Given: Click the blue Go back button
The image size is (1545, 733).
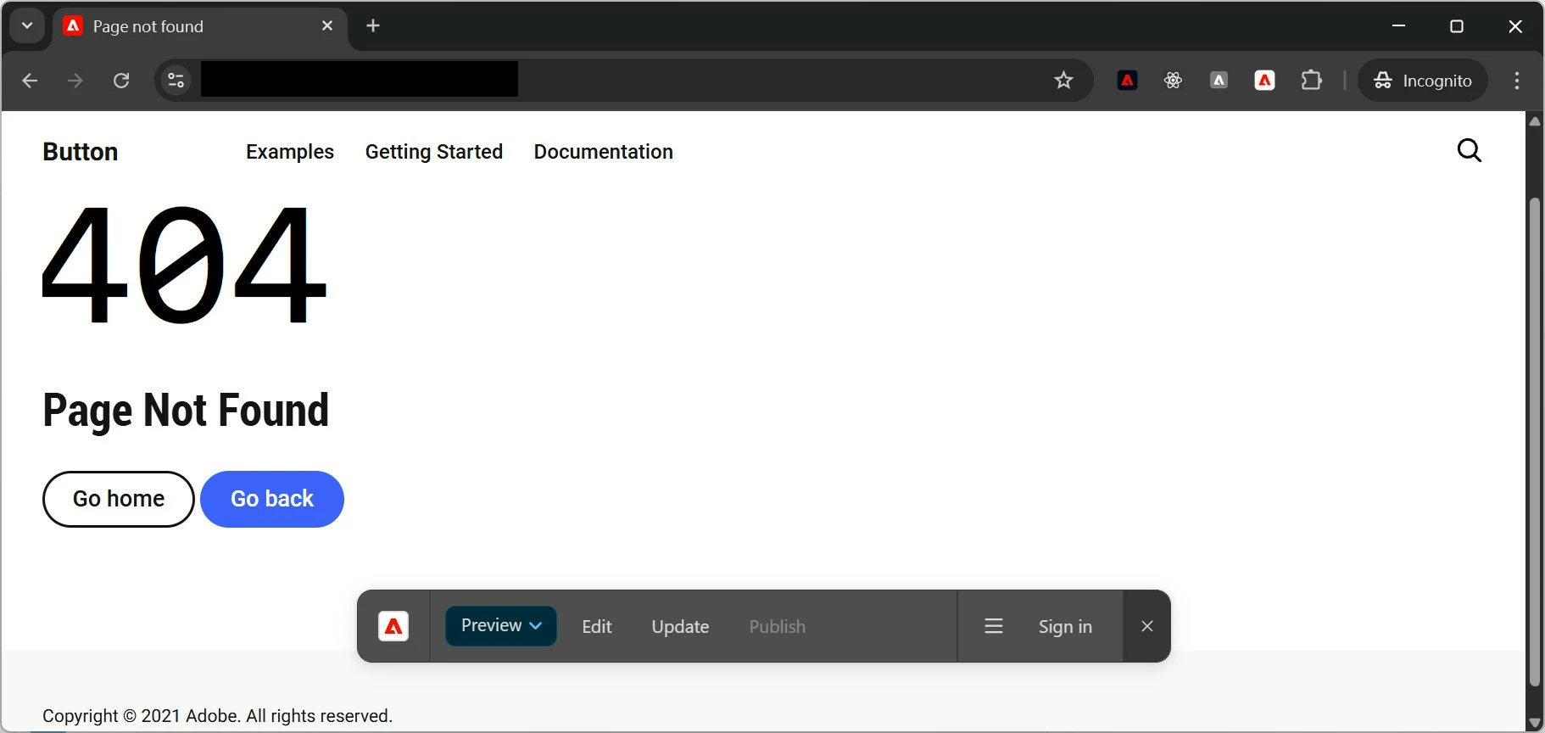Looking at the screenshot, I should click(272, 499).
